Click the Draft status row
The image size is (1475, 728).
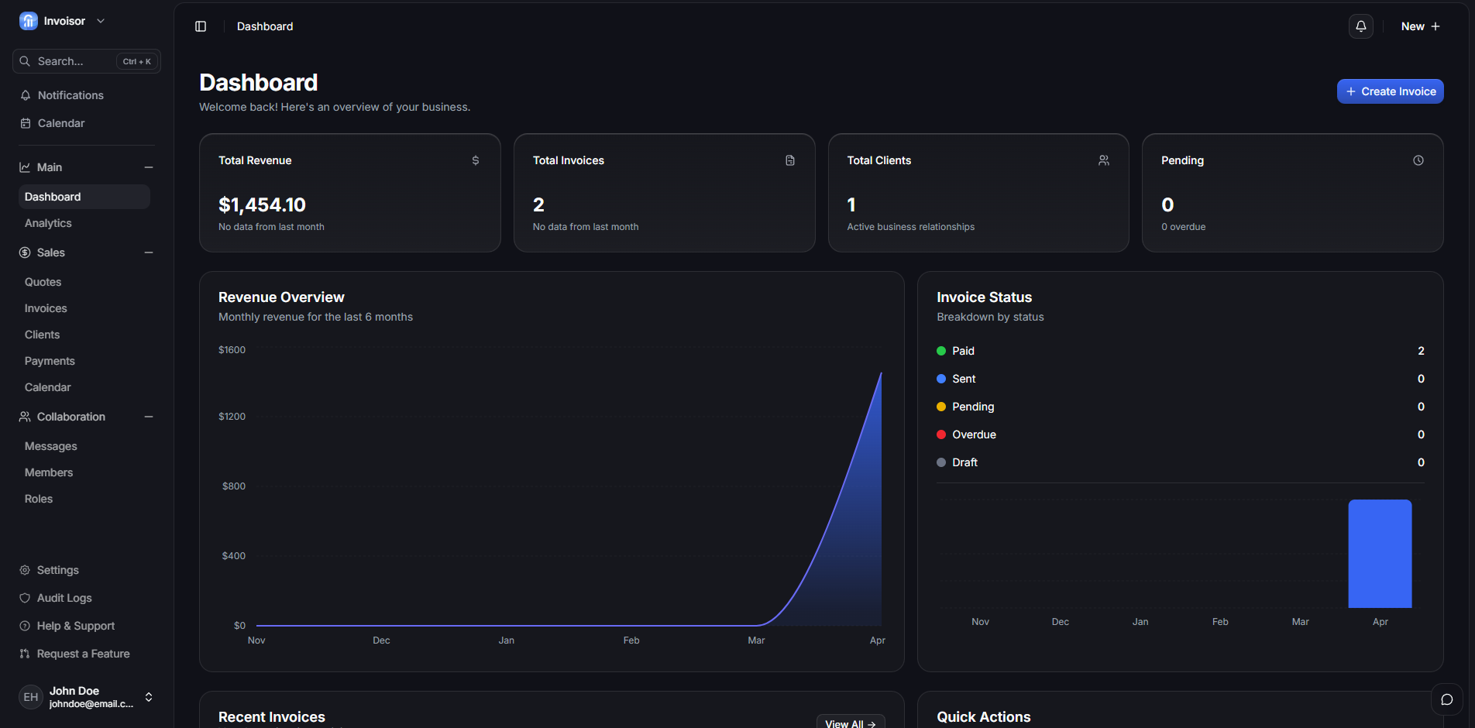pyautogui.click(x=1181, y=462)
